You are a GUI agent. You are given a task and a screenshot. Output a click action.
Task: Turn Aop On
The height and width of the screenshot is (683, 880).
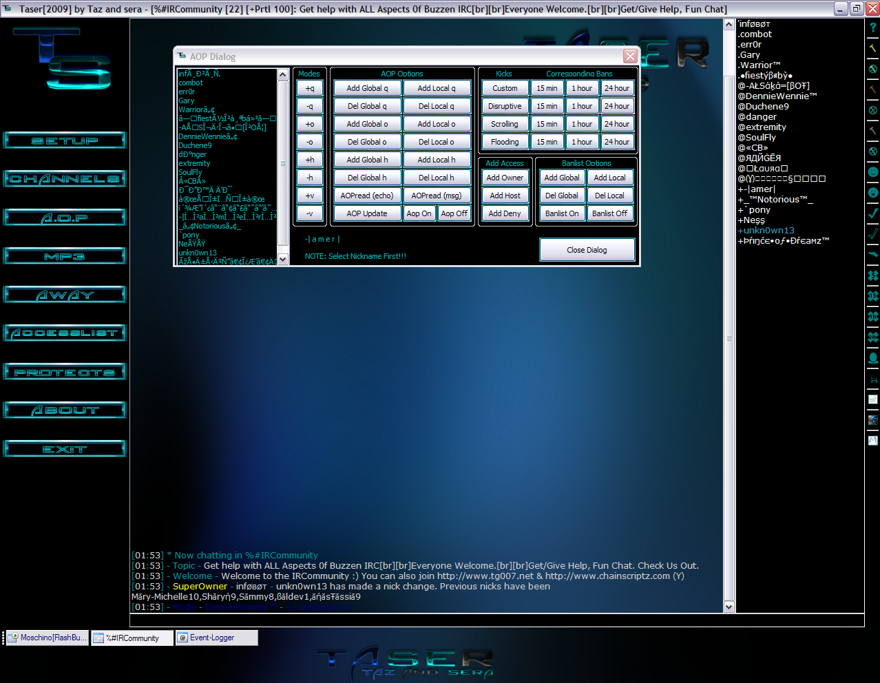[419, 213]
